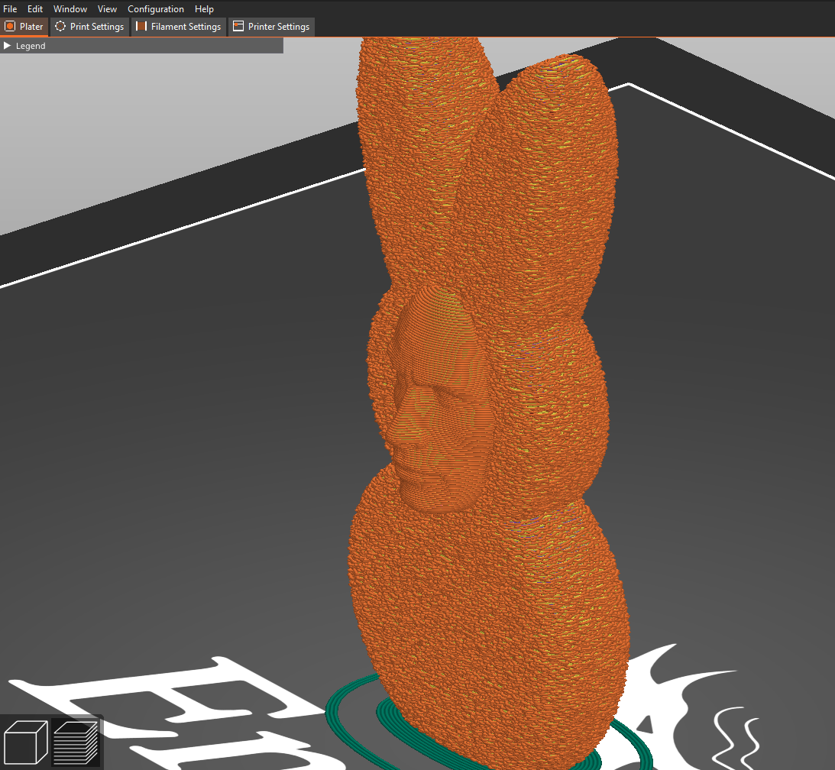Screen dimensions: 835x770
Task: Switch to the Print Settings tab
Action: point(89,26)
